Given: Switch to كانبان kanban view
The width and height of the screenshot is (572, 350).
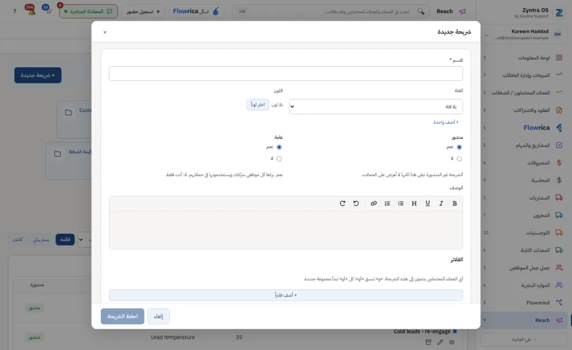Looking at the screenshot, I should click(17, 239).
